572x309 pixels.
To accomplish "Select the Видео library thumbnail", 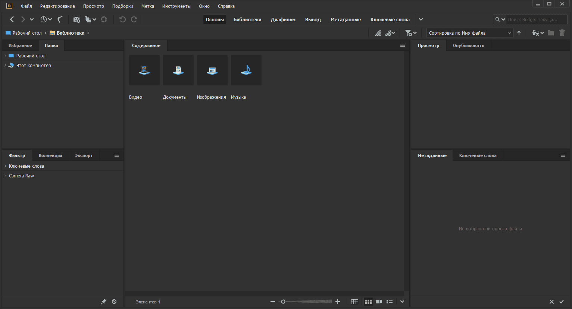I will click(x=144, y=70).
